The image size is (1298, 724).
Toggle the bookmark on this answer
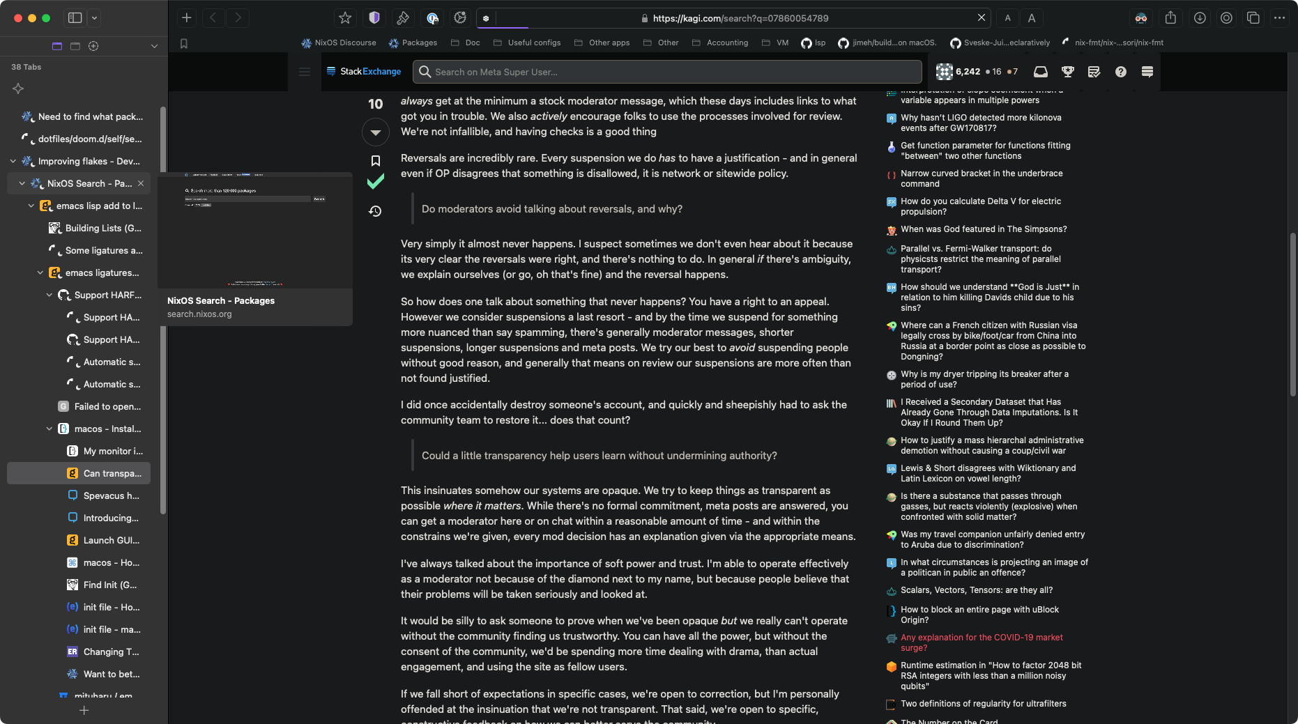click(x=375, y=161)
